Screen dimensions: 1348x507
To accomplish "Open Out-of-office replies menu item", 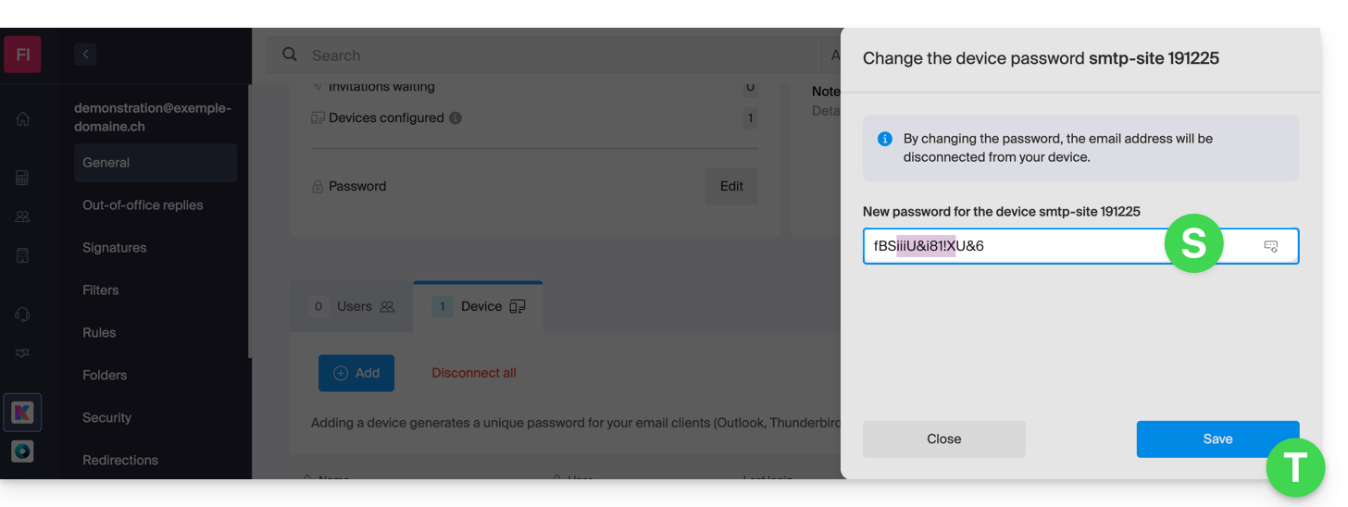I will point(143,205).
